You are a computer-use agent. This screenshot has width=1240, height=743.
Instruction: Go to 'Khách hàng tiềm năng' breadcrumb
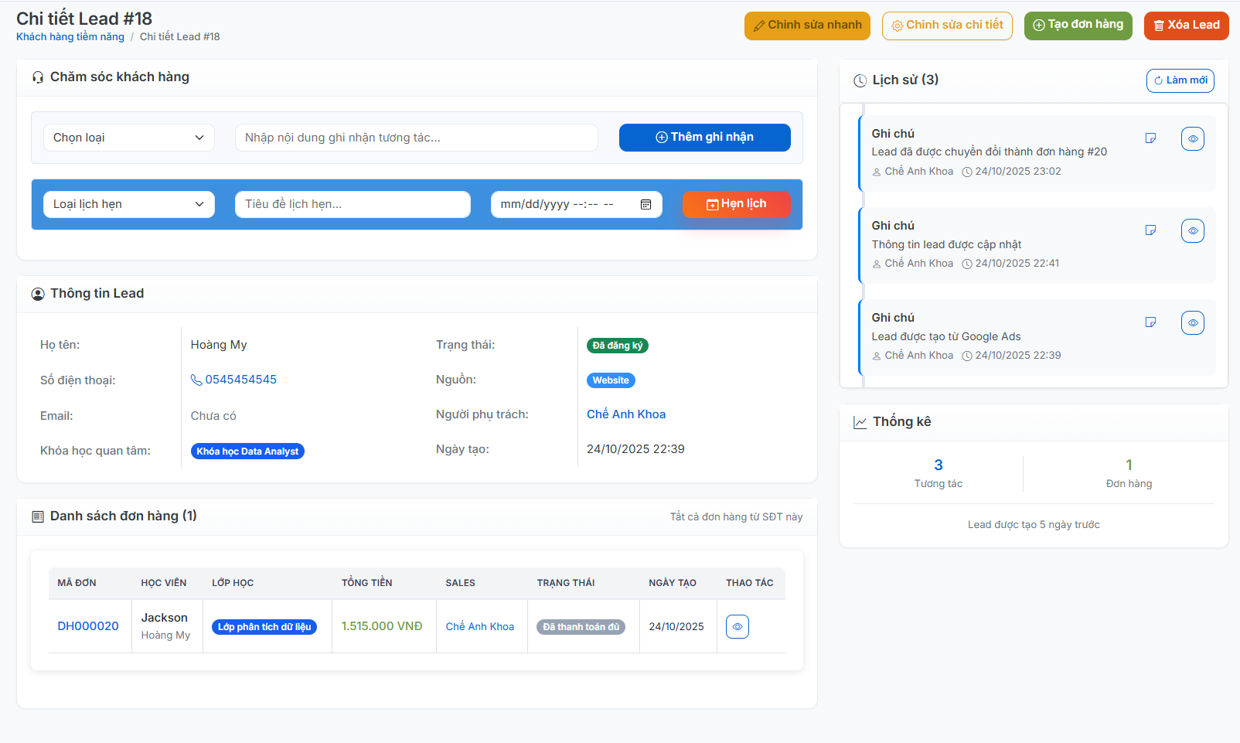[x=70, y=37]
